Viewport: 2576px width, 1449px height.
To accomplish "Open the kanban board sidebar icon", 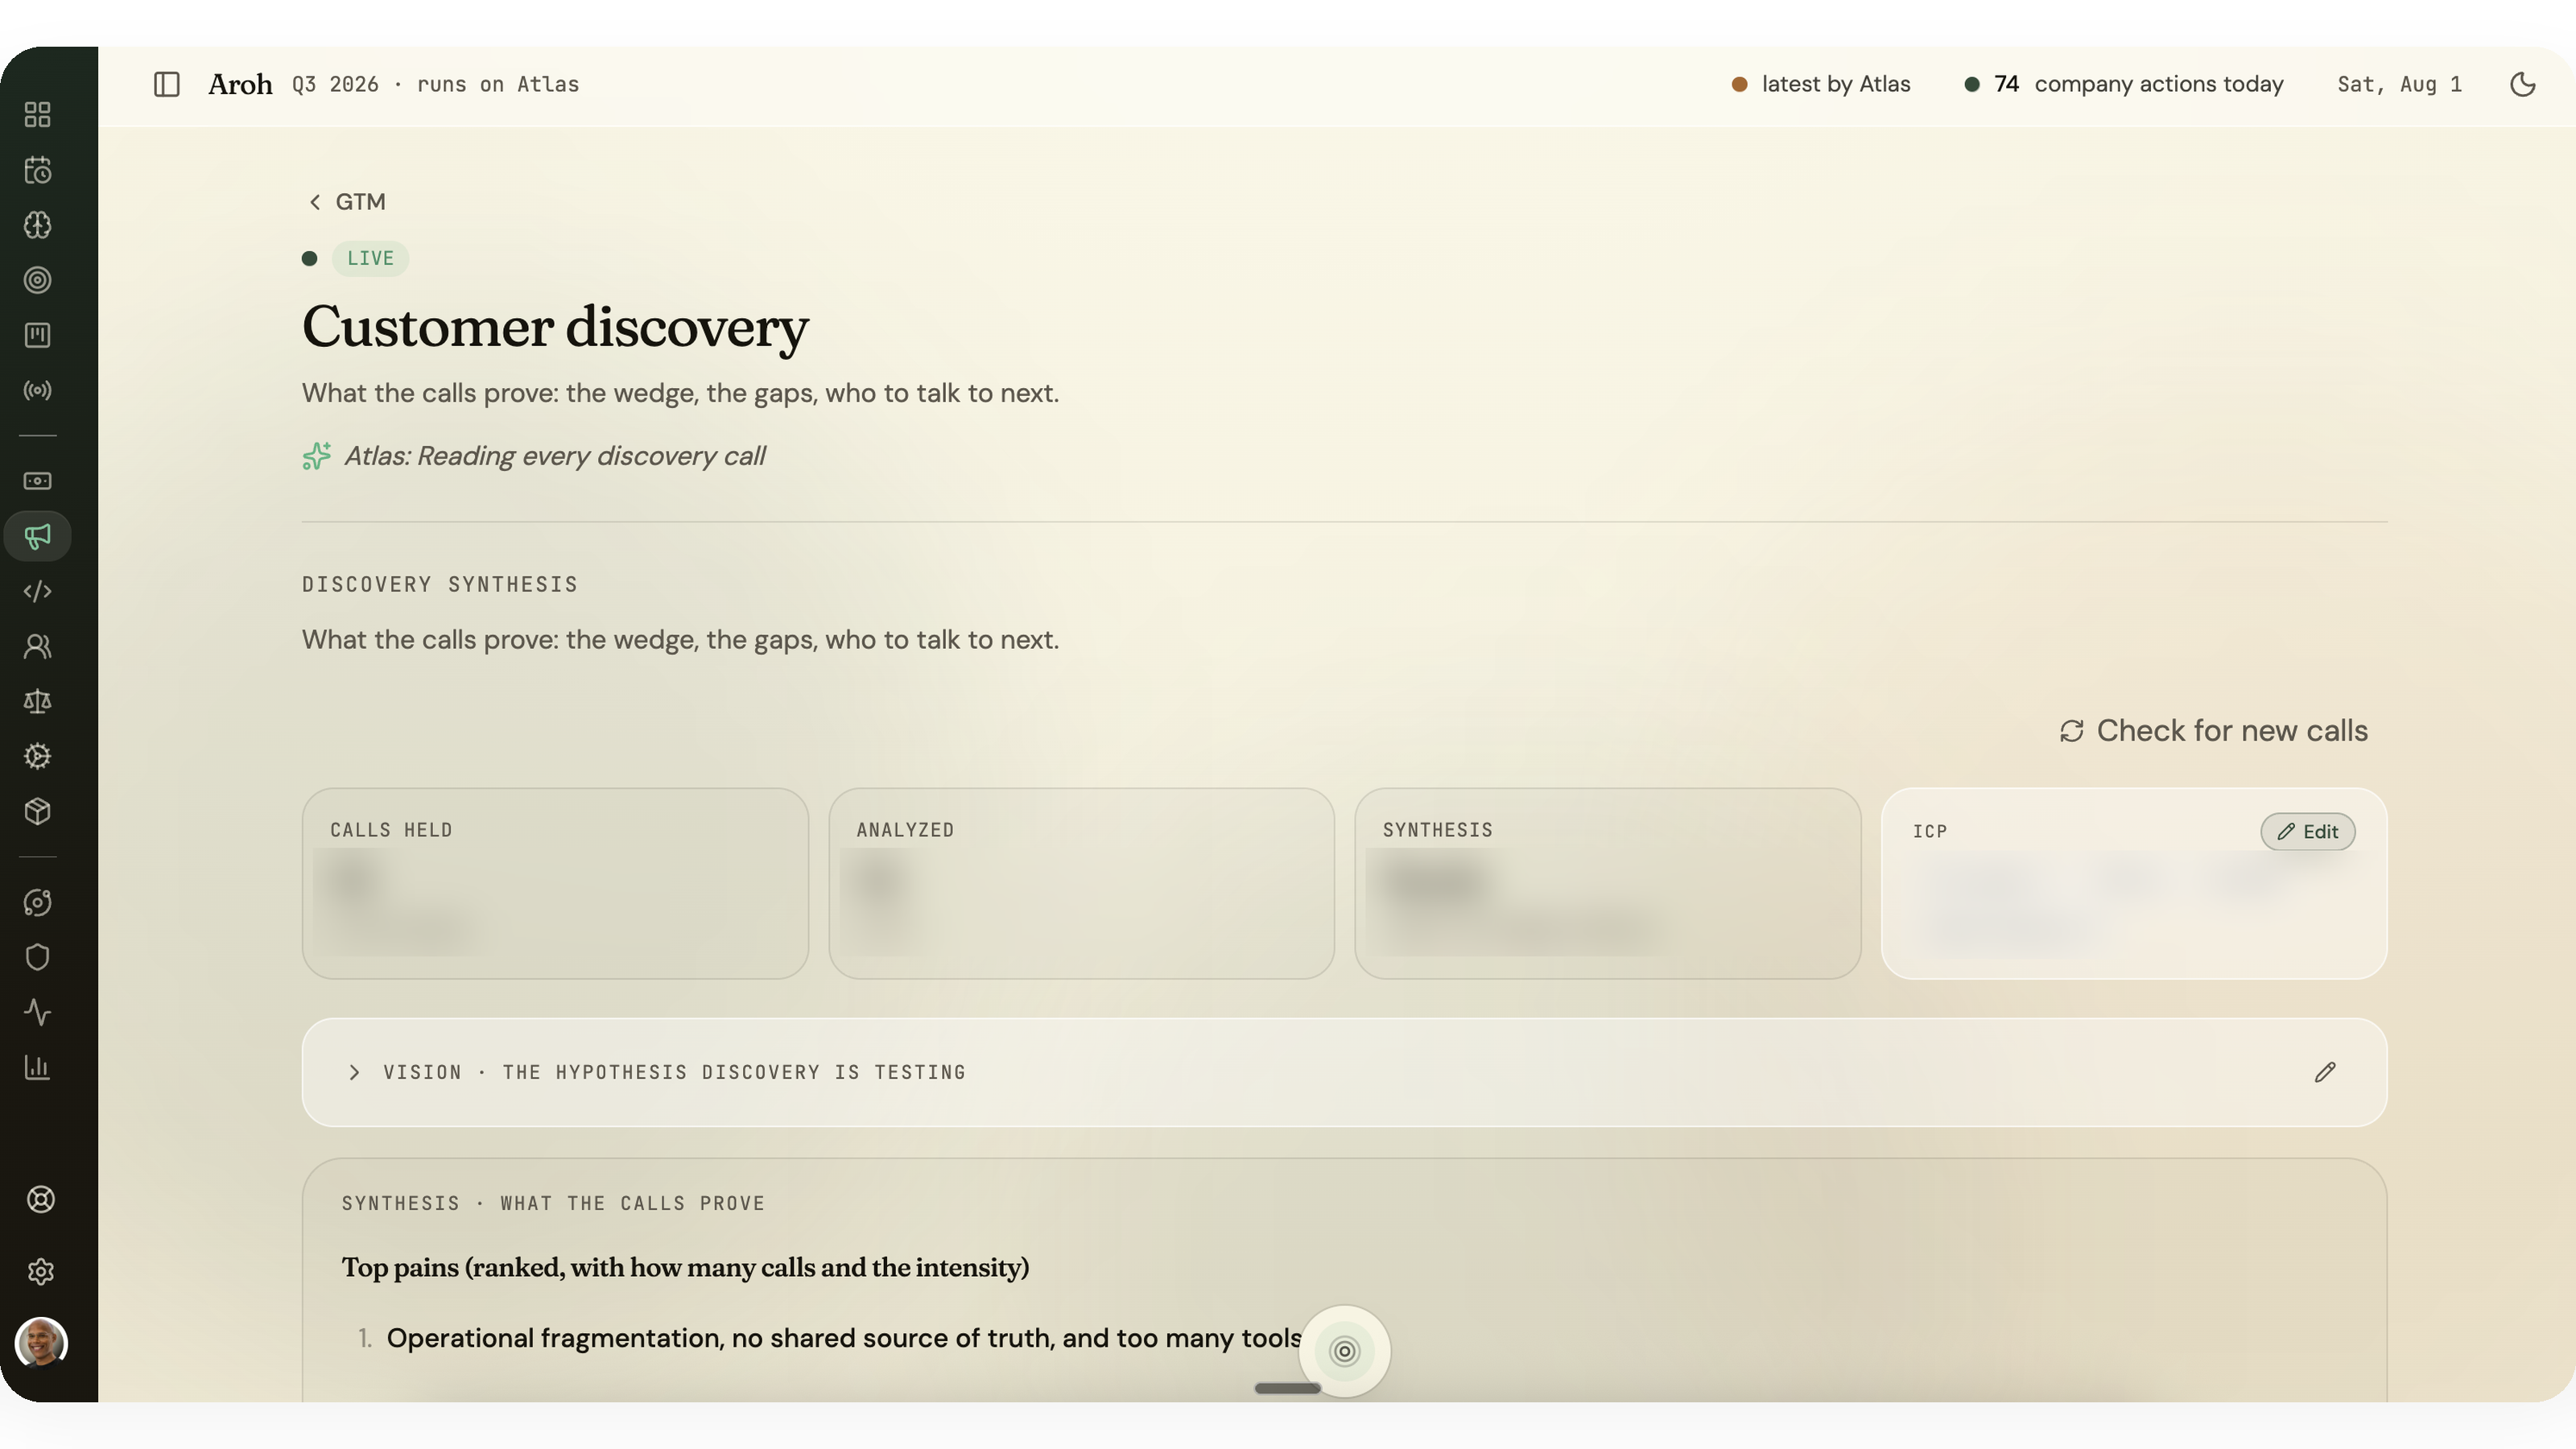I will pos(37,335).
